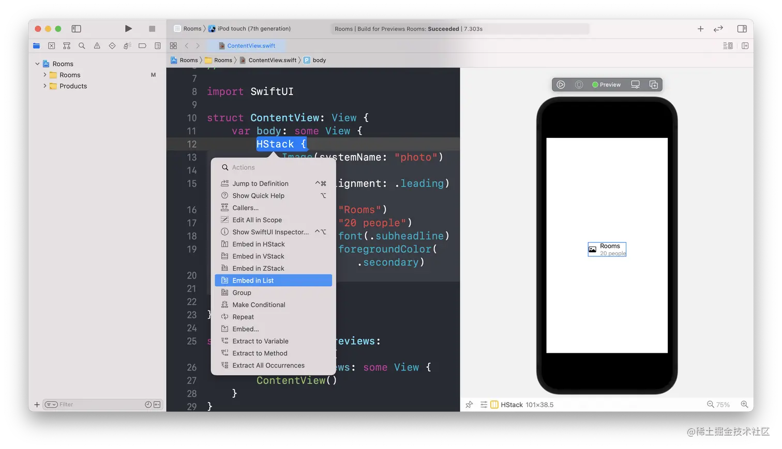Pin the preview canvas

[x=469, y=405]
